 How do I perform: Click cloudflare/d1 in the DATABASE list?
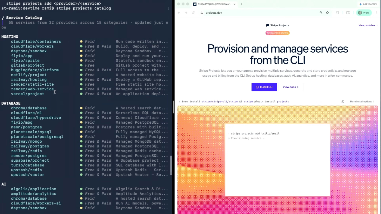point(26,113)
